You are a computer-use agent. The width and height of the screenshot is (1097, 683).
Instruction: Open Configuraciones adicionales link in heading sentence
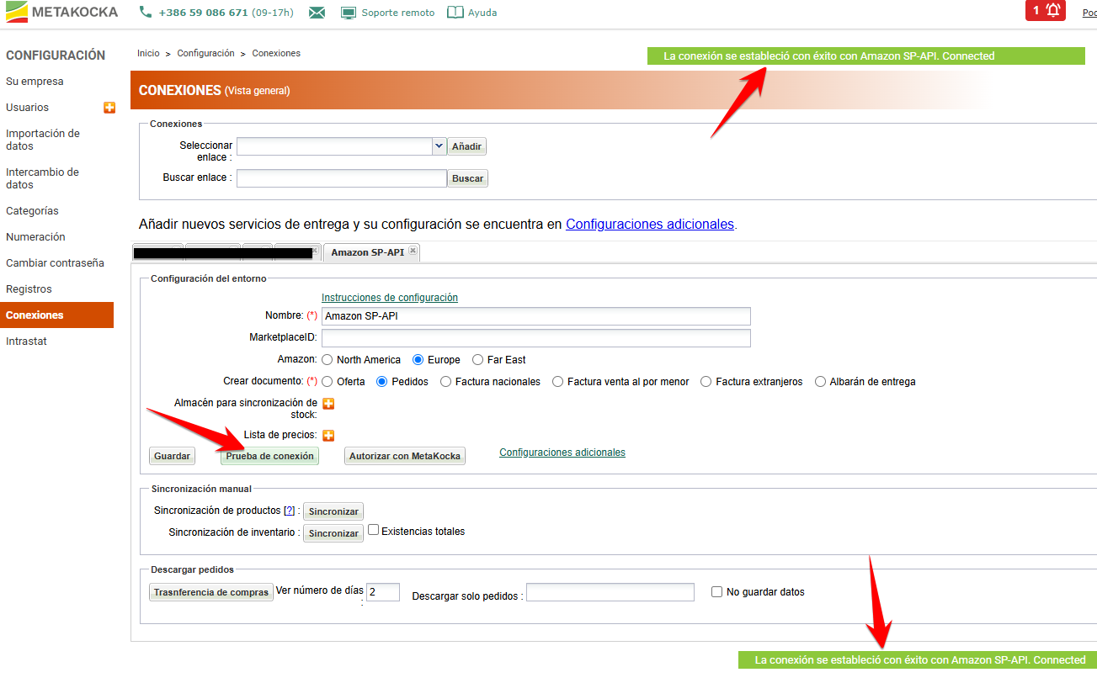click(x=650, y=225)
